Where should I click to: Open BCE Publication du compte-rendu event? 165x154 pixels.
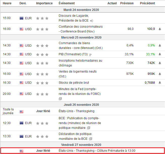(x=80, y=123)
